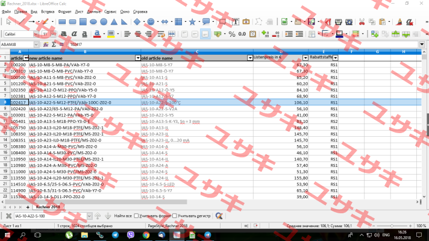Open the Правка menu
Viewport: 429px width, 241px height.
coord(20,12)
